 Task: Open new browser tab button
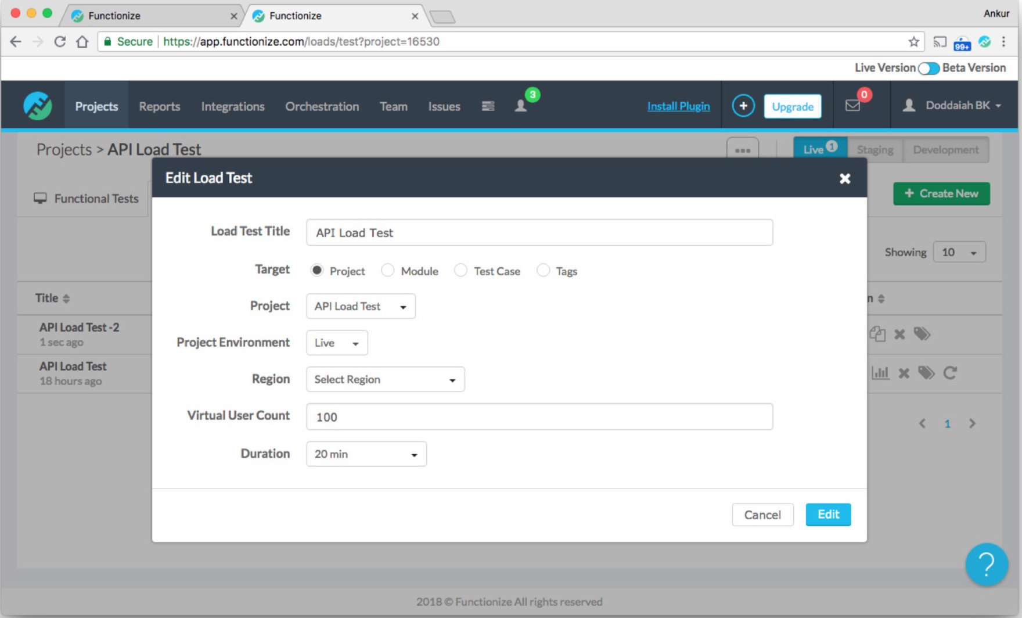[x=443, y=17]
